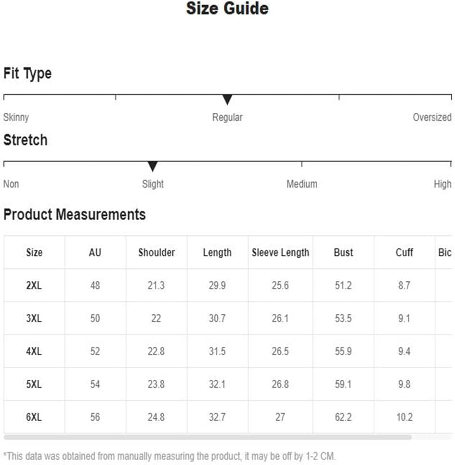Click the Oversized label on Fit Type scale
This screenshot has height=465, width=455.
point(432,117)
